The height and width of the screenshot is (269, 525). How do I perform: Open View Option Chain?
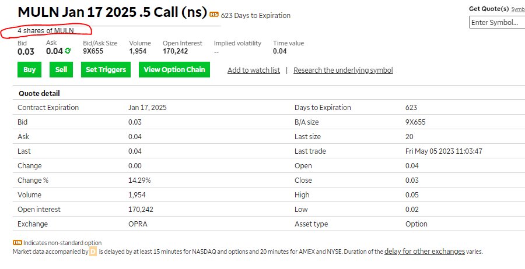point(174,69)
